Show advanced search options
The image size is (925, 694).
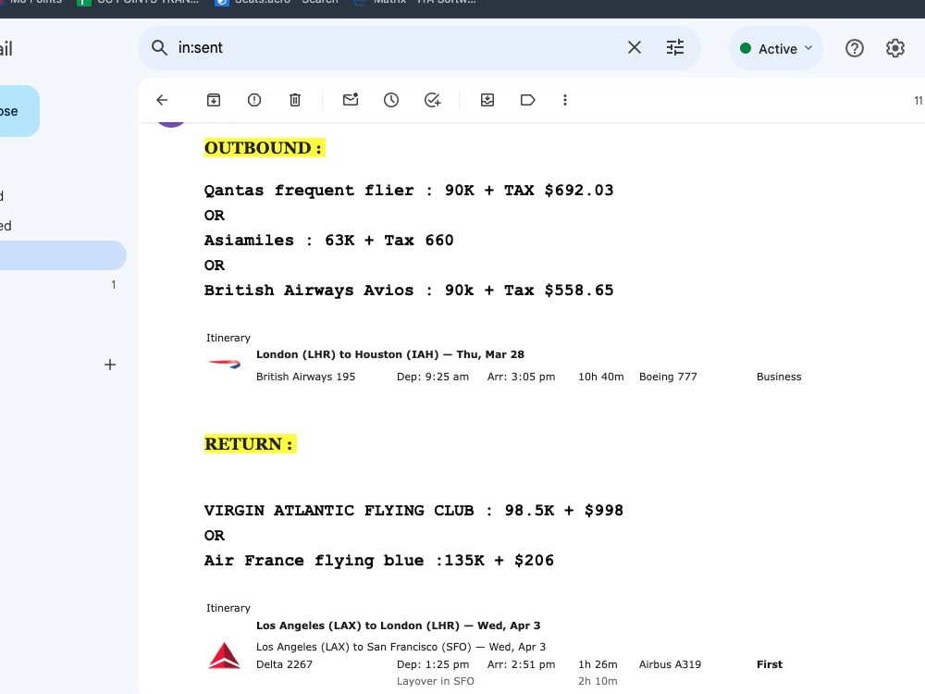click(x=675, y=48)
